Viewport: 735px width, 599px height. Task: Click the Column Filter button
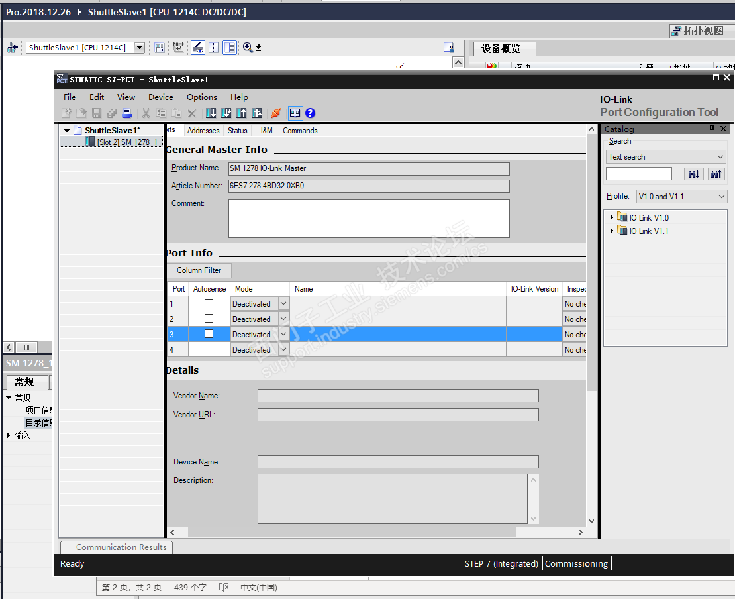point(199,270)
